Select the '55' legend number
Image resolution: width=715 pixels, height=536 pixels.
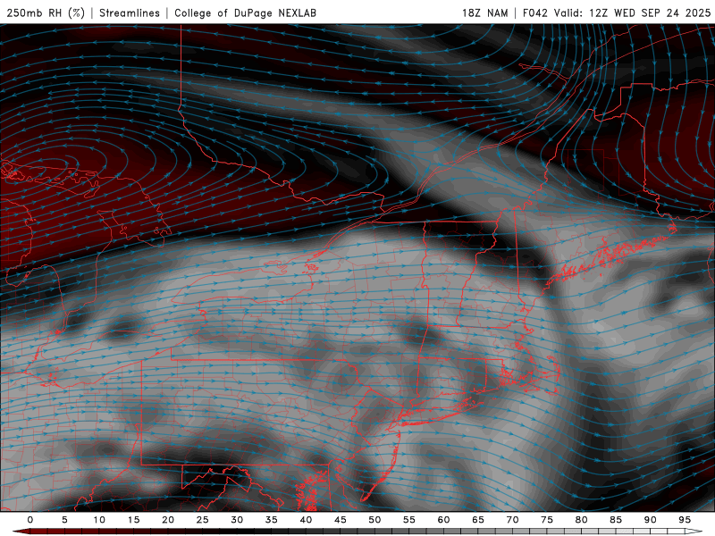[x=409, y=520]
